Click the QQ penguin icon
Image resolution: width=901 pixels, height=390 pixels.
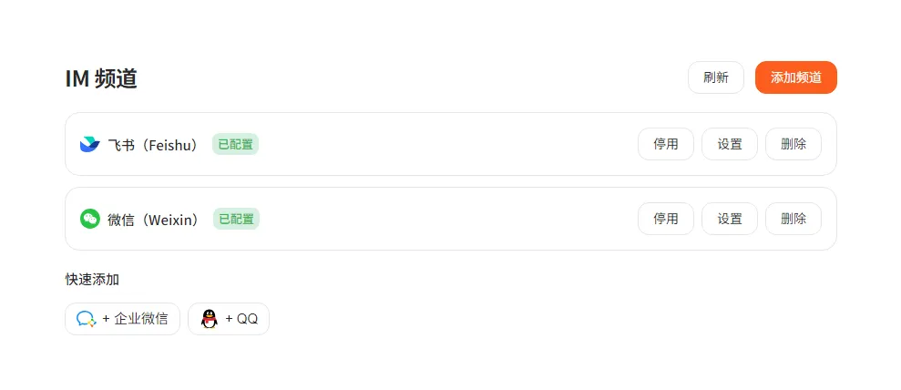pos(210,319)
